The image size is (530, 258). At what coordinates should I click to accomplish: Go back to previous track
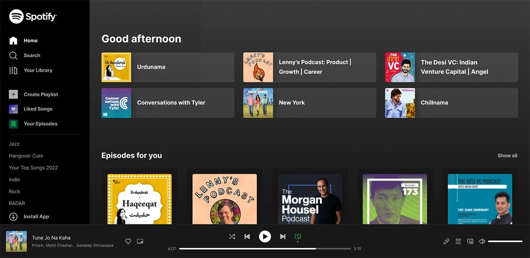pyautogui.click(x=247, y=236)
